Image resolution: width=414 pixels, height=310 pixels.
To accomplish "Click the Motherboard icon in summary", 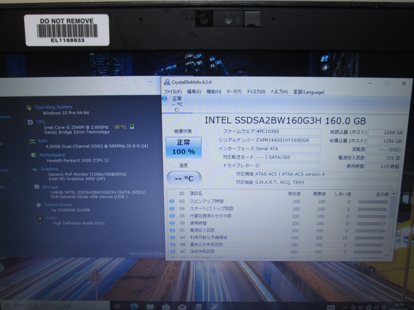I will coord(33,155).
